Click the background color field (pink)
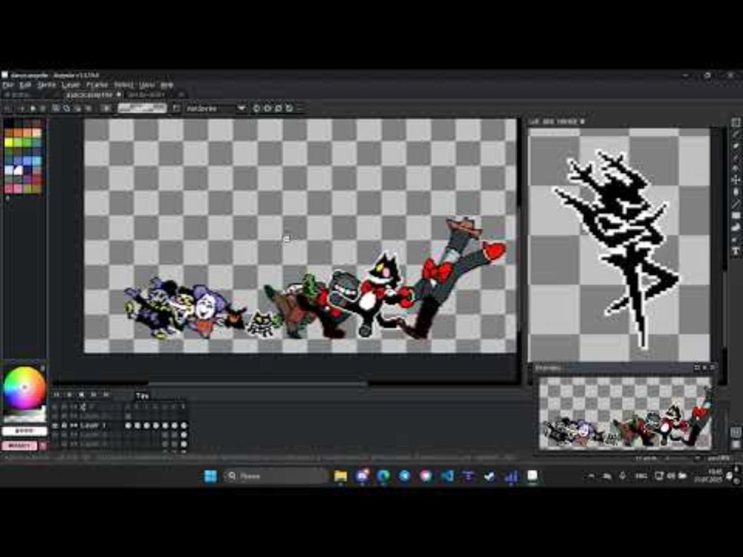 coord(20,446)
